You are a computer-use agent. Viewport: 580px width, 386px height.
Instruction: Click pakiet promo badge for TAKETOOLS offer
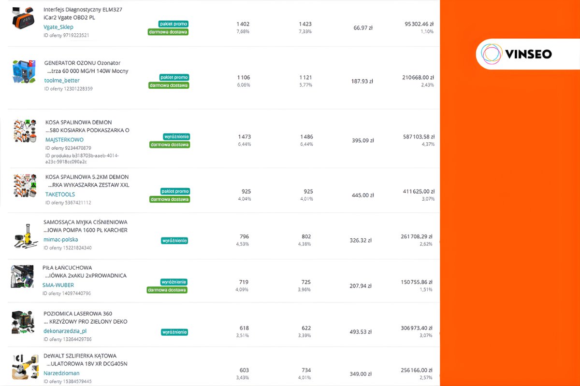tap(175, 191)
